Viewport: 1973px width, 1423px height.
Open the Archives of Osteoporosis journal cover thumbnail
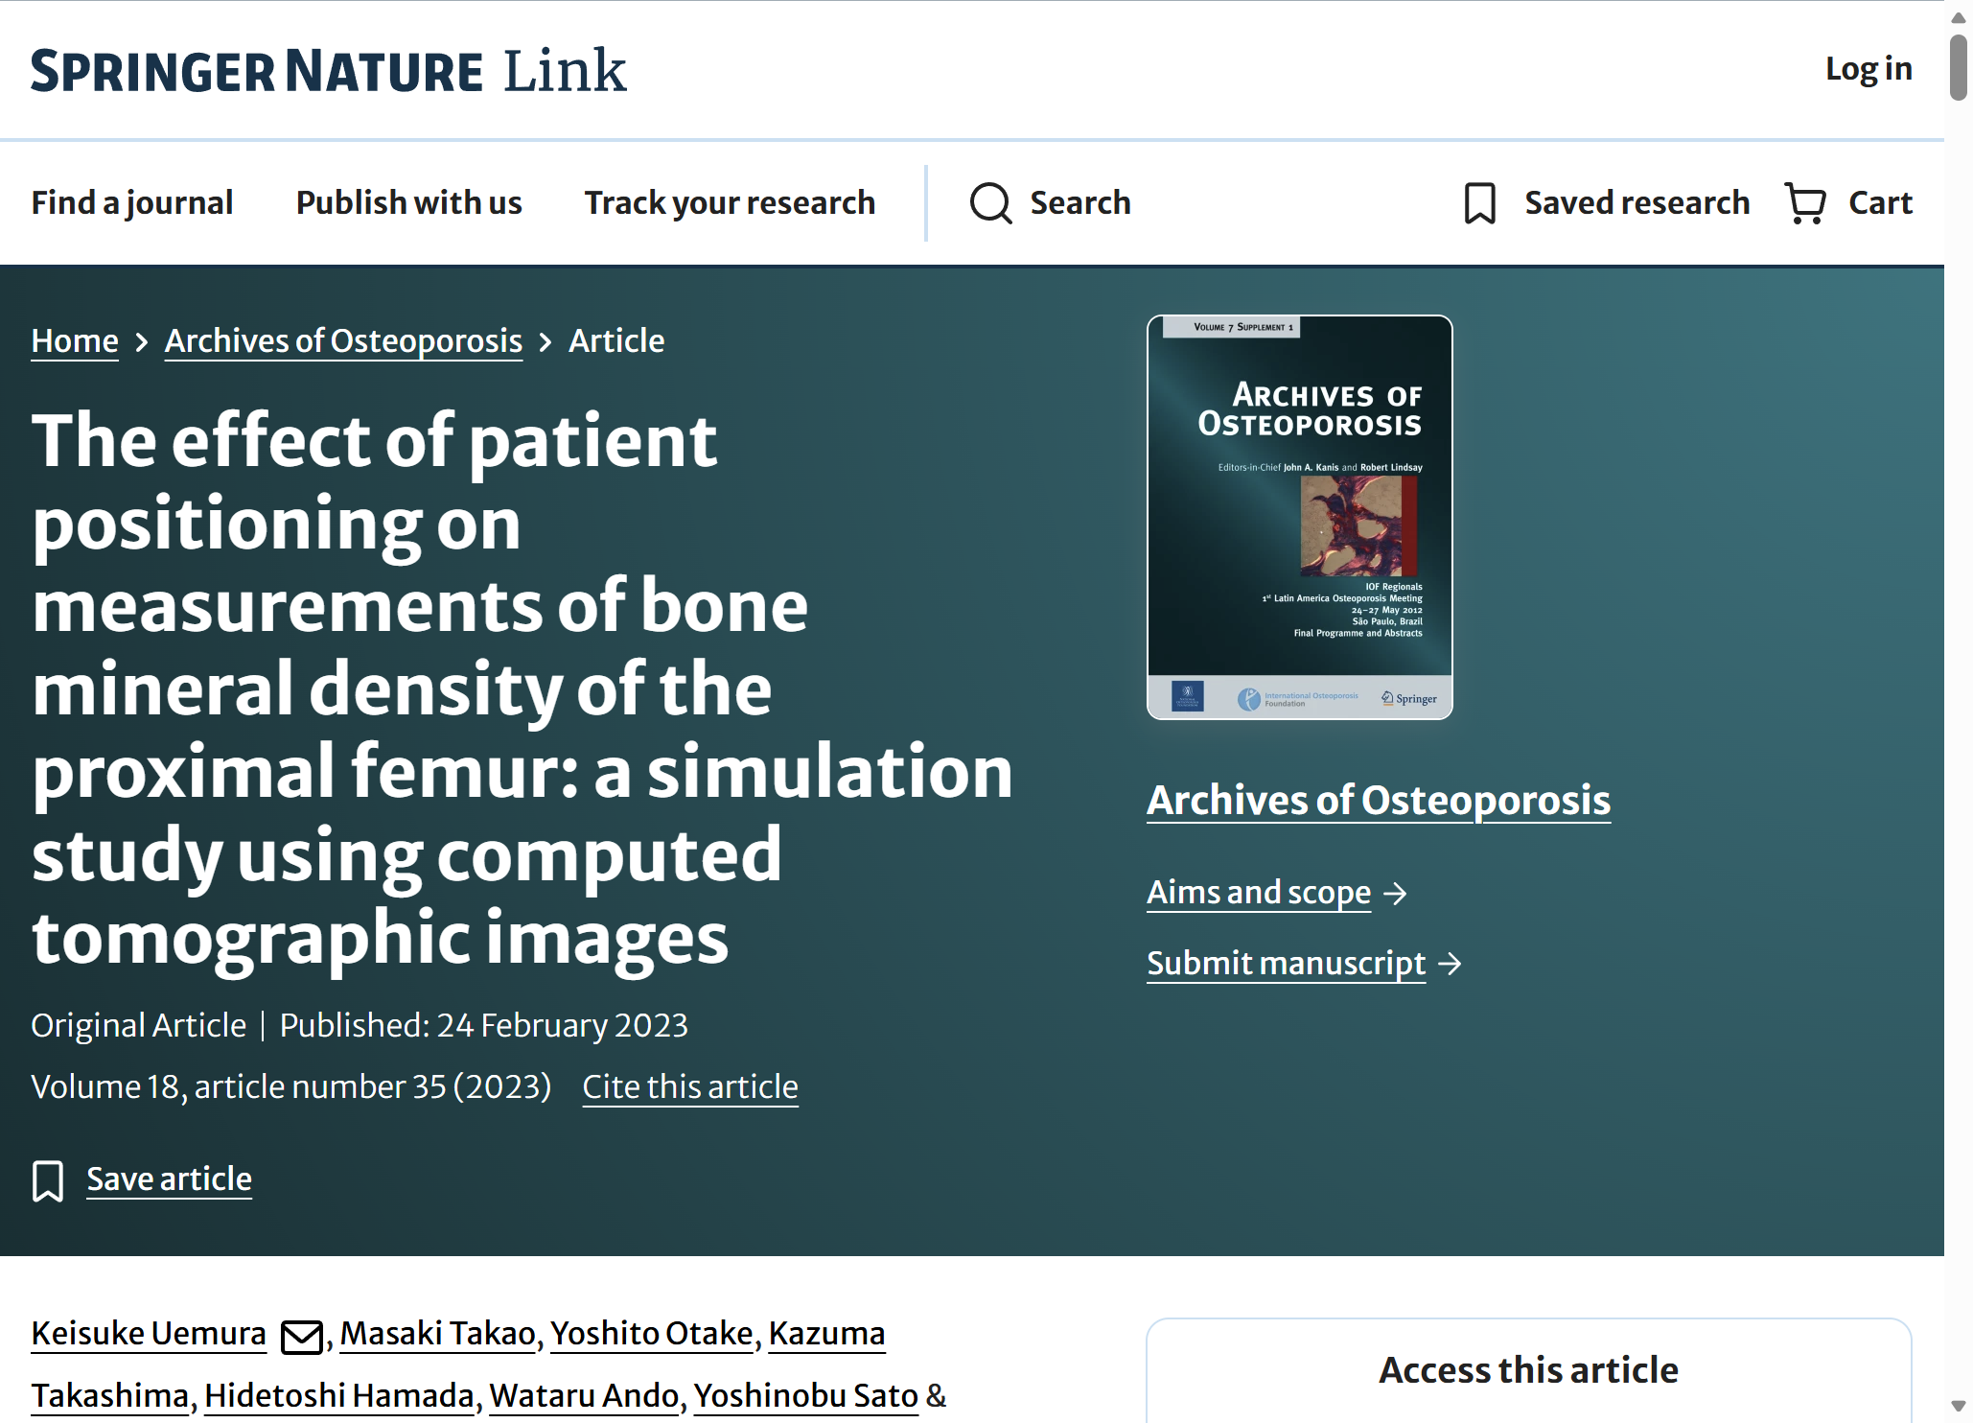(x=1299, y=517)
